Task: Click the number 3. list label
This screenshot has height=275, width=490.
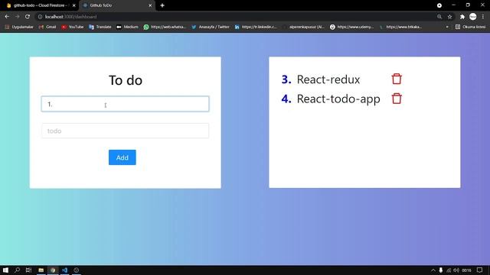Action: [286, 79]
